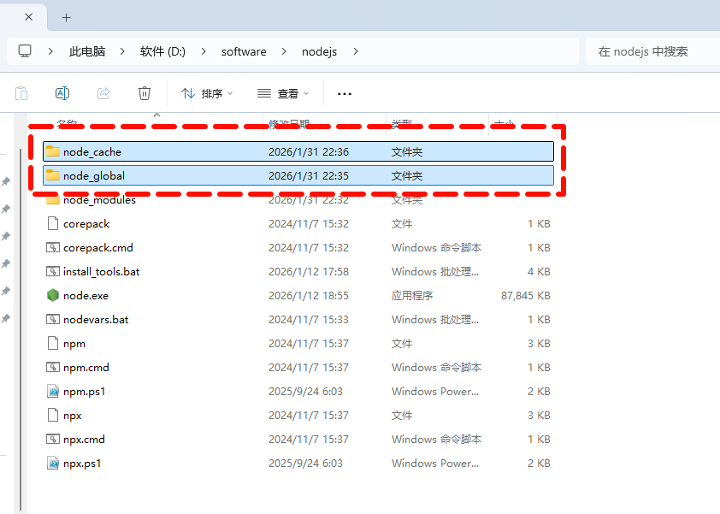720x514 pixels.
Task: Click the nodejs breadcrumb
Action: tap(319, 51)
